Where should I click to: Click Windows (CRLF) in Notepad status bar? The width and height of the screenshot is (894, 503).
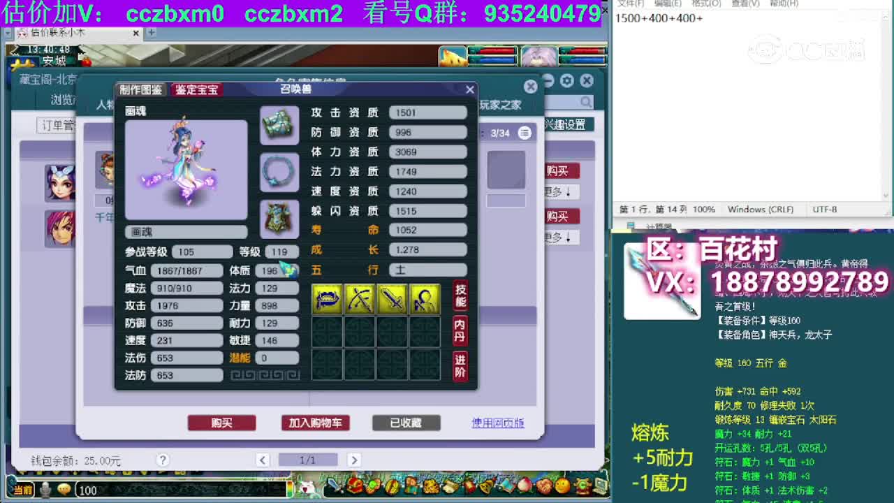click(761, 209)
